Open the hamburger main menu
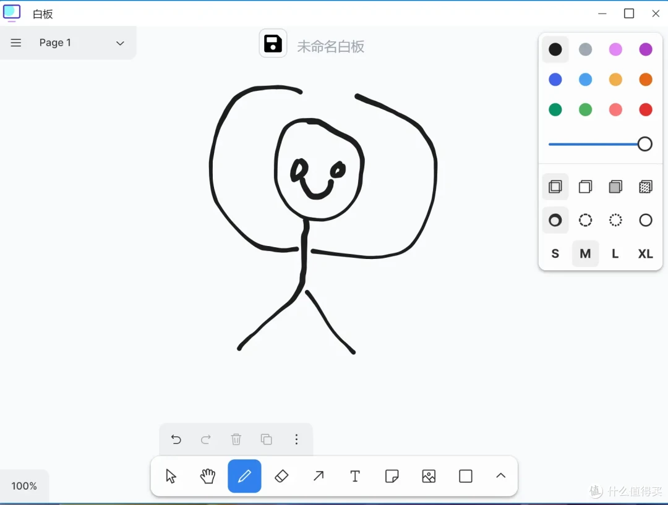 pyautogui.click(x=15, y=43)
